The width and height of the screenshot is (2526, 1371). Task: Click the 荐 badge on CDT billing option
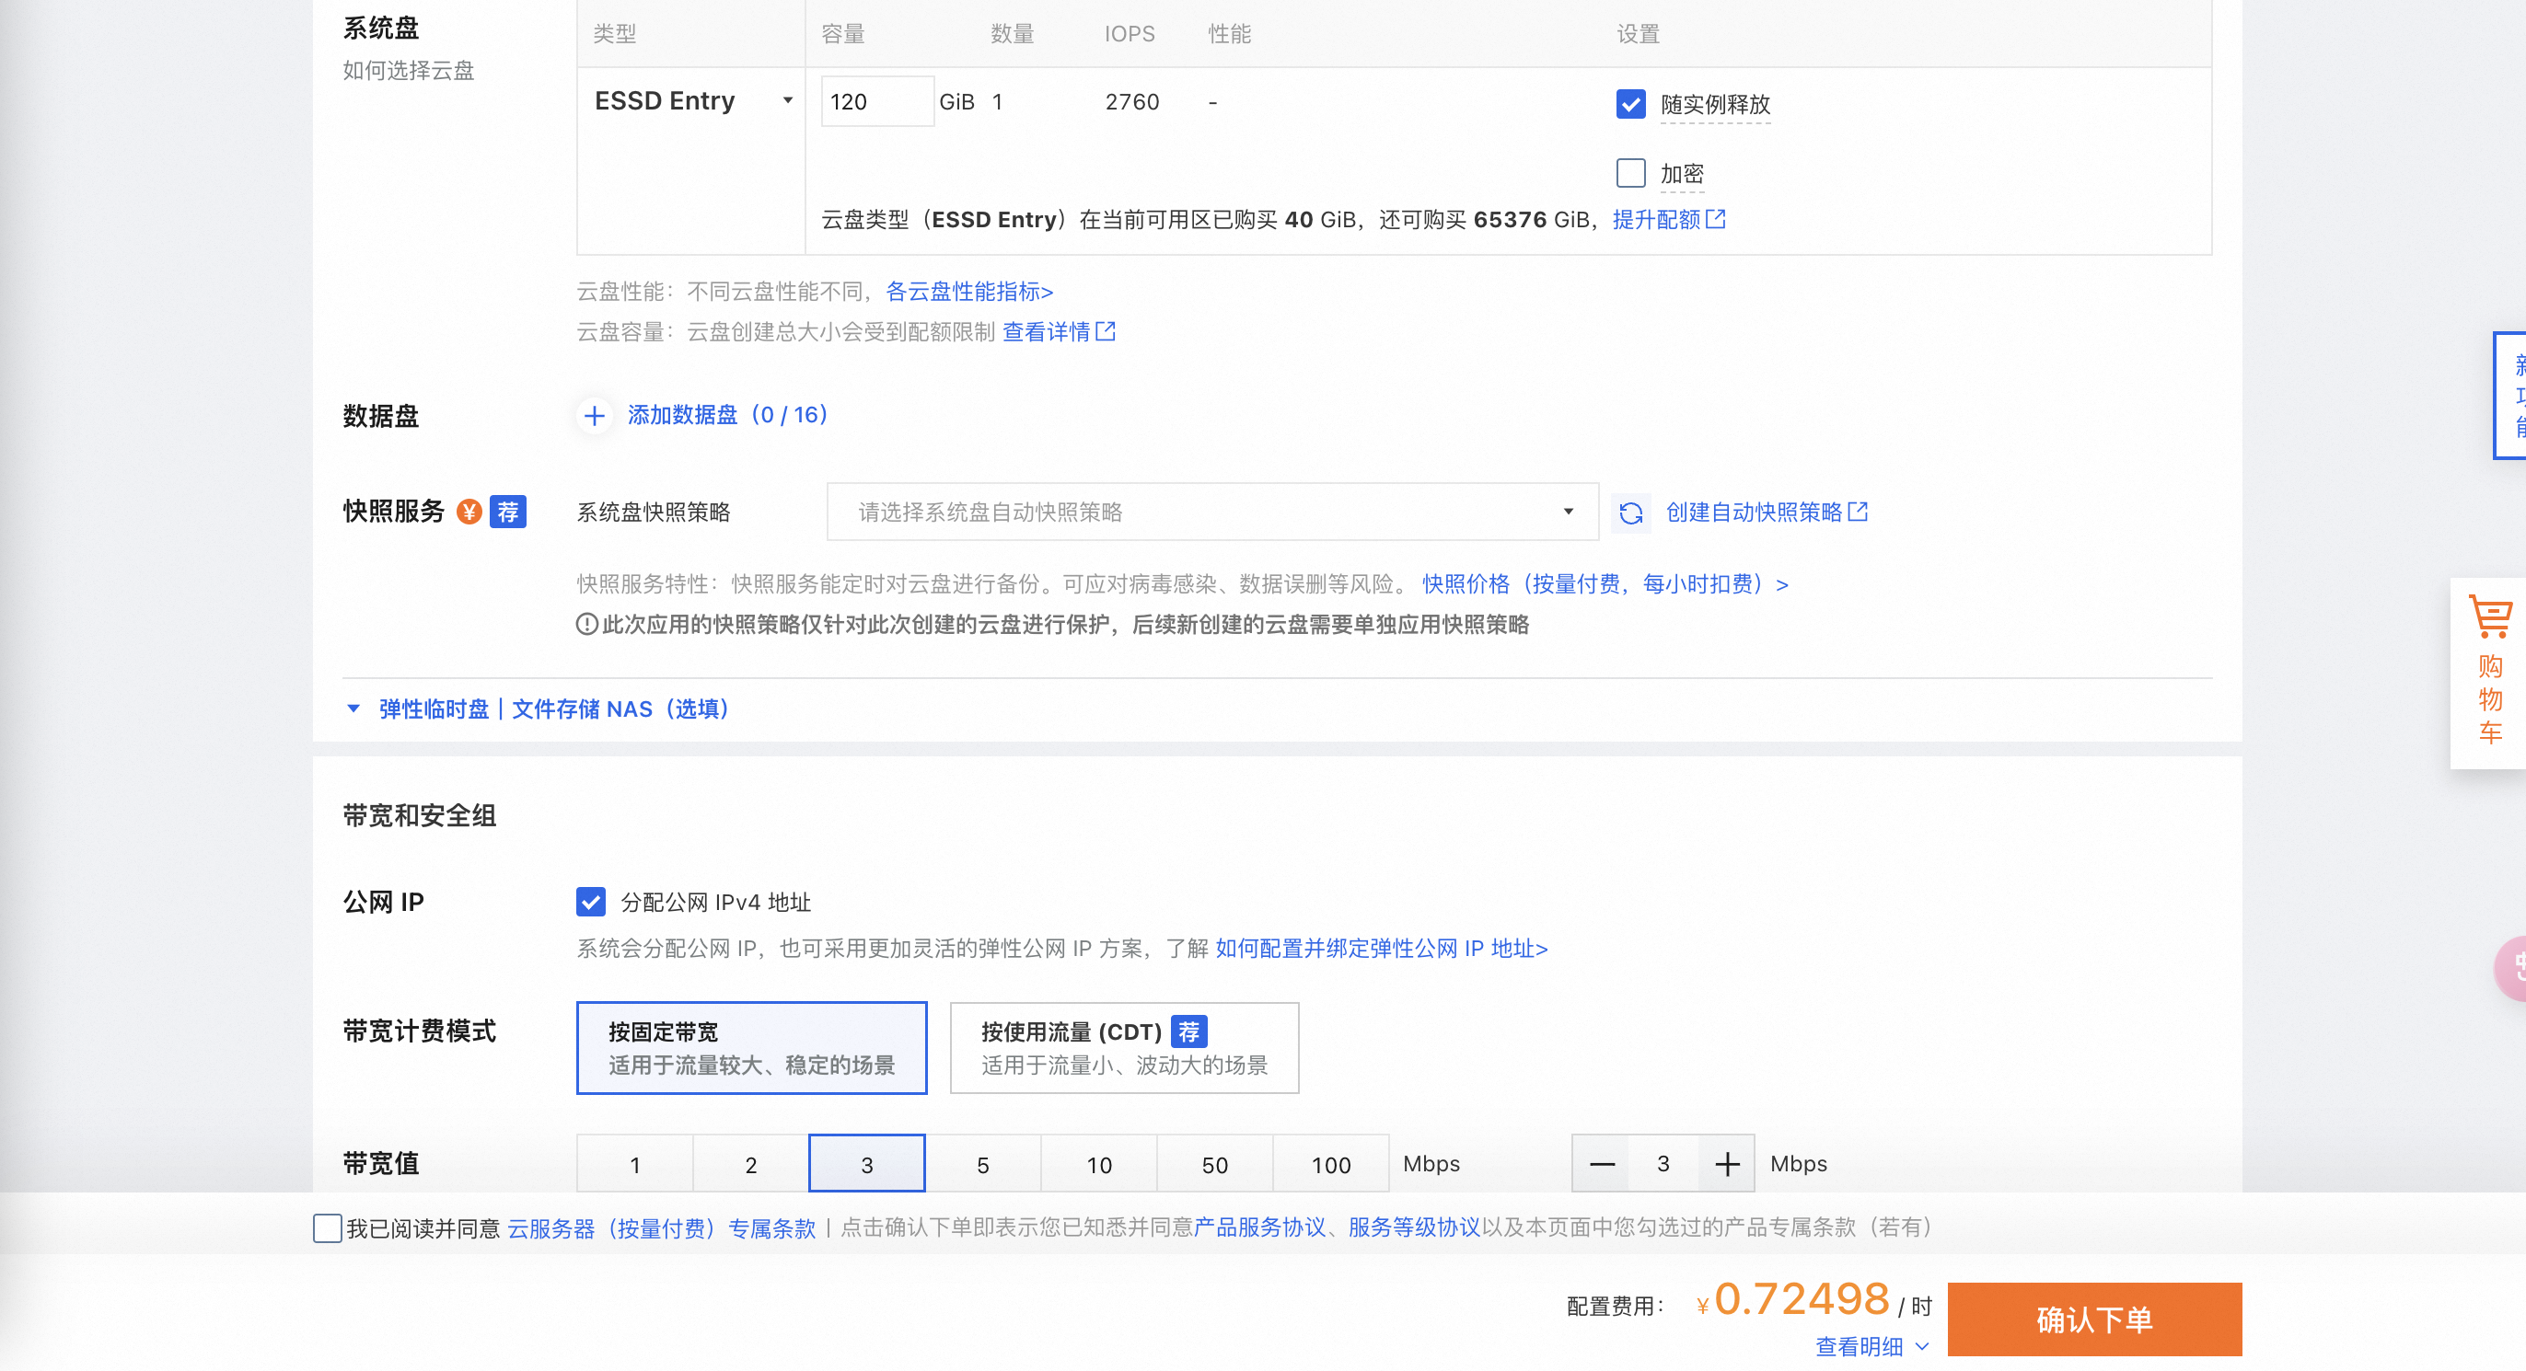pos(1188,1031)
